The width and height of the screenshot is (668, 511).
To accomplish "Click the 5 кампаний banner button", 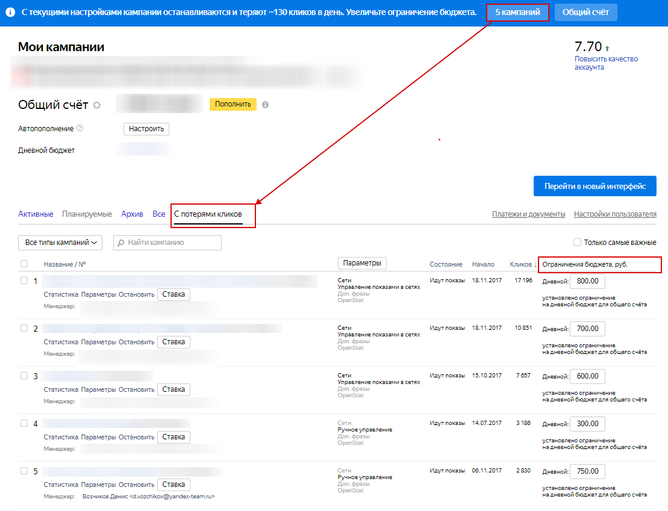I will click(x=517, y=13).
